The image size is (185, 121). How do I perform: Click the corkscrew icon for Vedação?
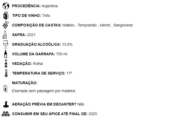pyautogui.click(x=5, y=63)
